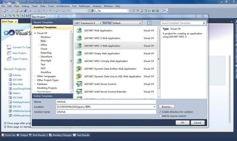Select the Silverlight tree item
The width and height of the screenshot is (237, 141).
pos(46,60)
